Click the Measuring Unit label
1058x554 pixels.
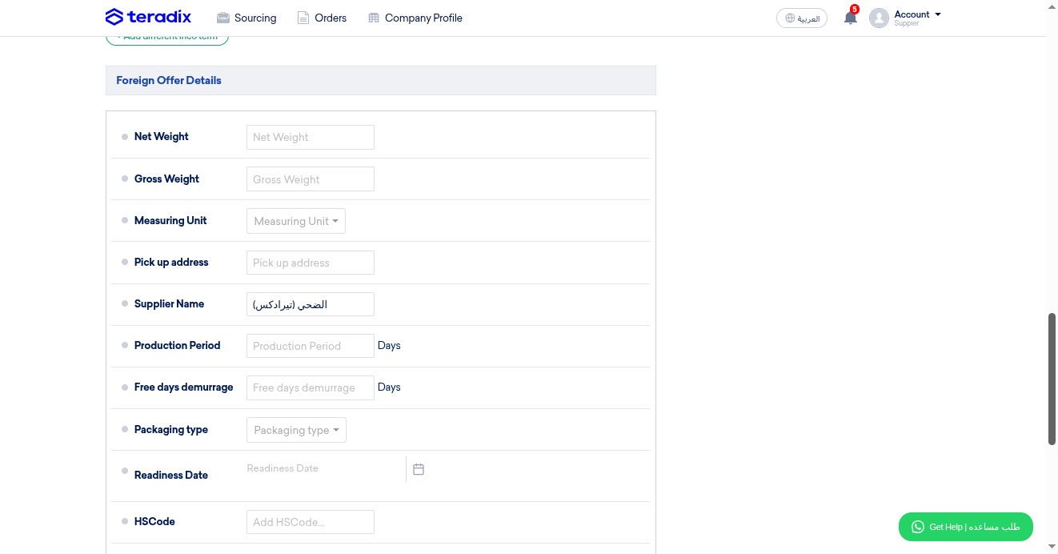click(170, 221)
